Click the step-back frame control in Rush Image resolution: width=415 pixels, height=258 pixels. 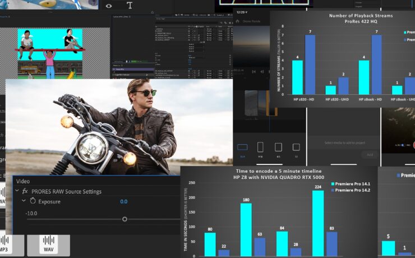[262, 71]
